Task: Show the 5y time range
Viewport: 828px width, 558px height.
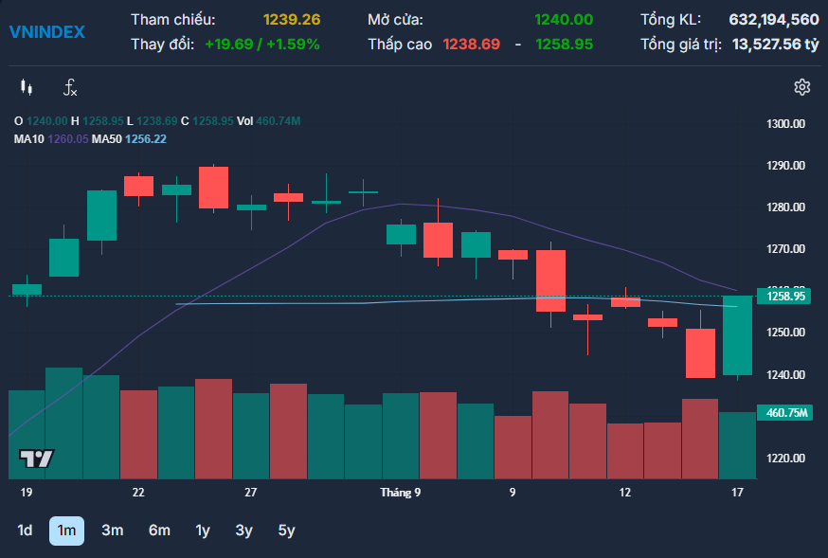Action: pyautogui.click(x=286, y=530)
